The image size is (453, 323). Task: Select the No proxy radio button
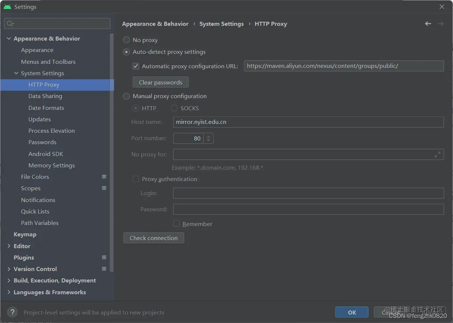pyautogui.click(x=126, y=40)
